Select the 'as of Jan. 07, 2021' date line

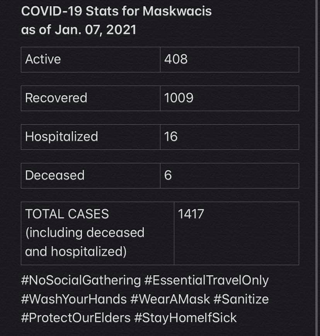click(x=78, y=30)
